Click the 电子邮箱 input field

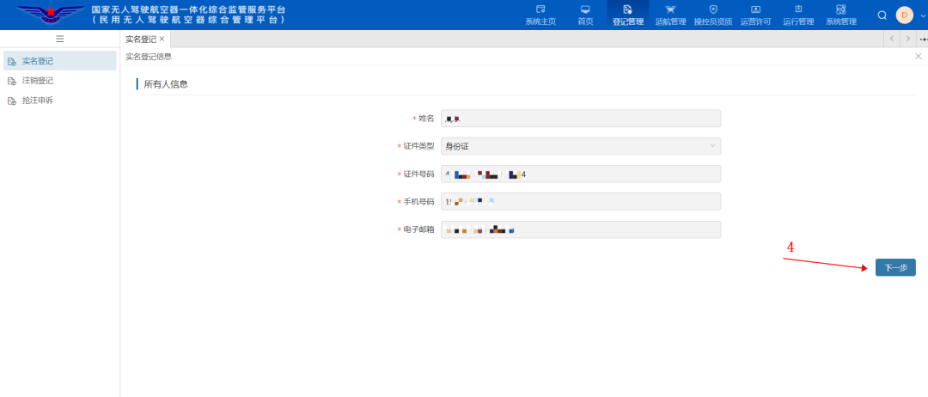click(x=581, y=229)
